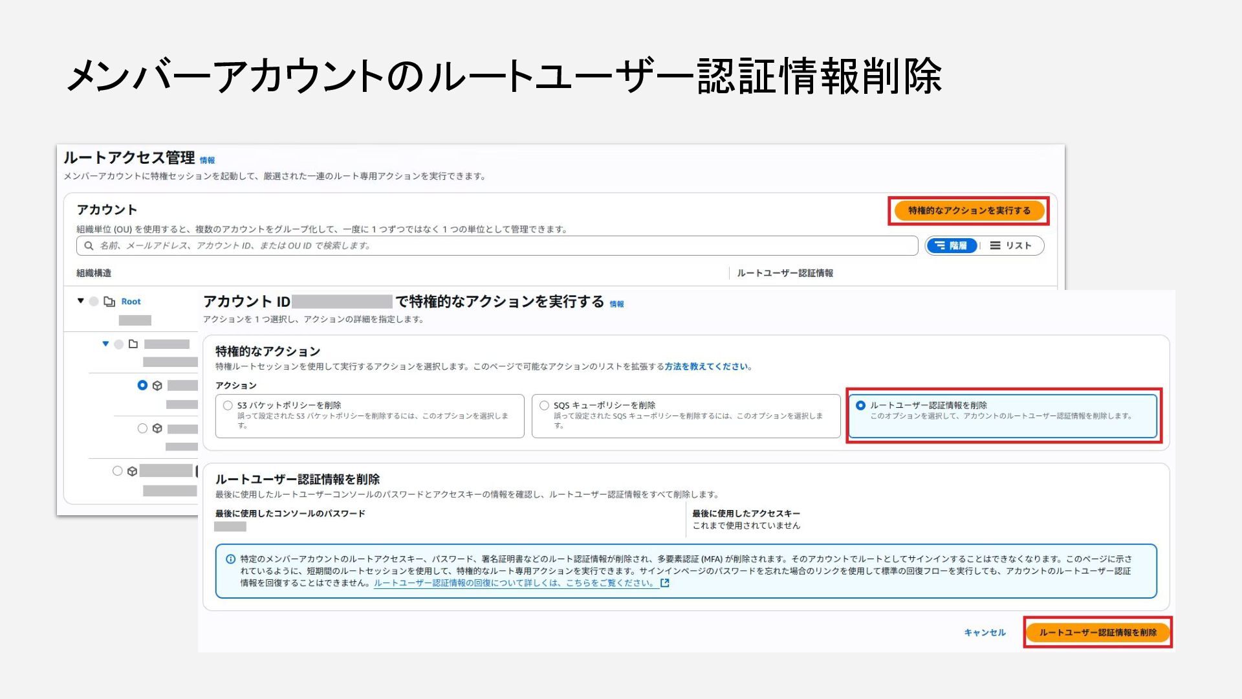Collapse the Root tree node triangle
Screen dimensions: 1242x699
(x=81, y=301)
